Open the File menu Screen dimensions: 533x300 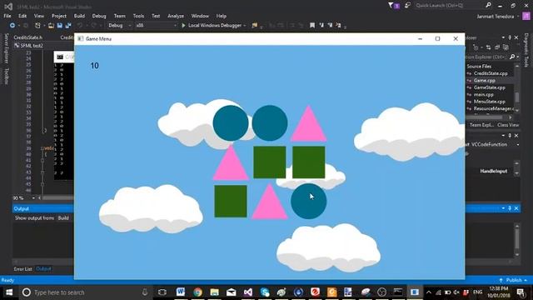[x=7, y=16]
